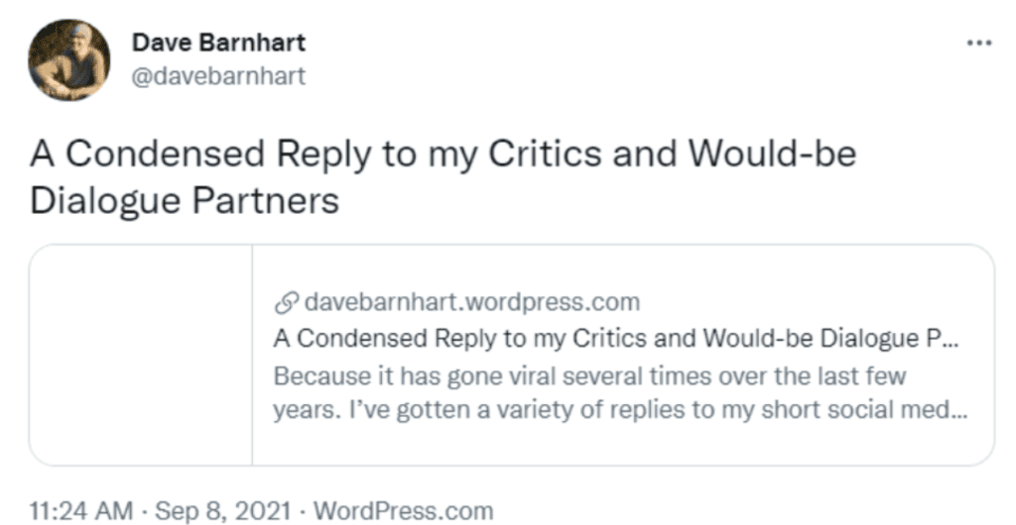This screenshot has width=1016, height=525.
Task: Open the WordPress.com source label
Action: pyautogui.click(x=403, y=511)
